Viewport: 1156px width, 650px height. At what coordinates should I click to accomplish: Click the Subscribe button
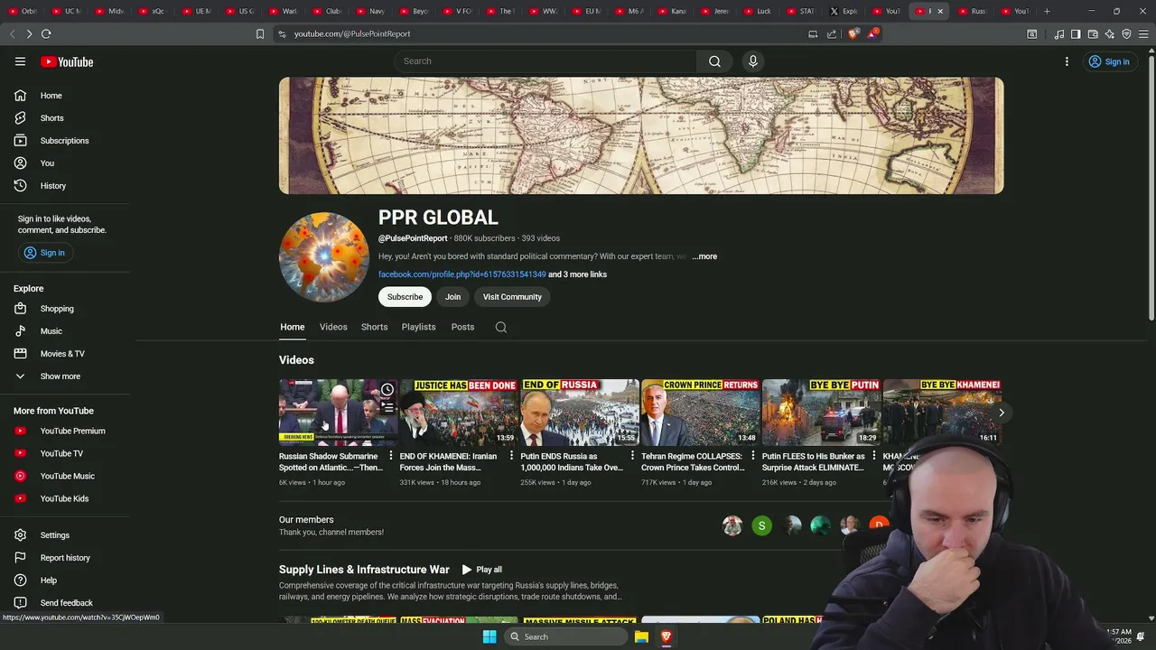(405, 297)
